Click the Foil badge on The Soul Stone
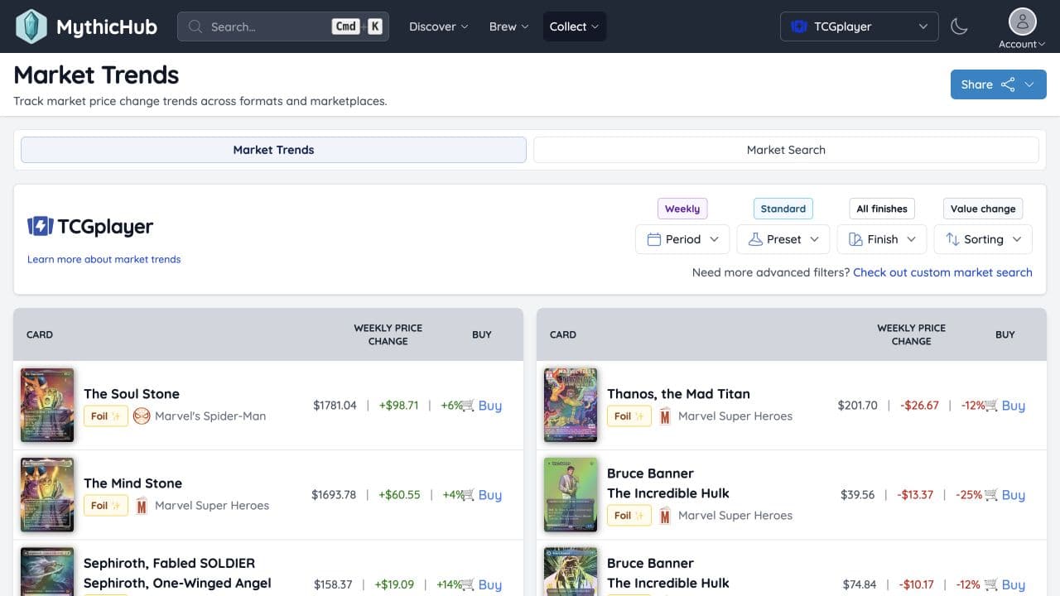Screen dimensions: 1060x596 (106, 416)
